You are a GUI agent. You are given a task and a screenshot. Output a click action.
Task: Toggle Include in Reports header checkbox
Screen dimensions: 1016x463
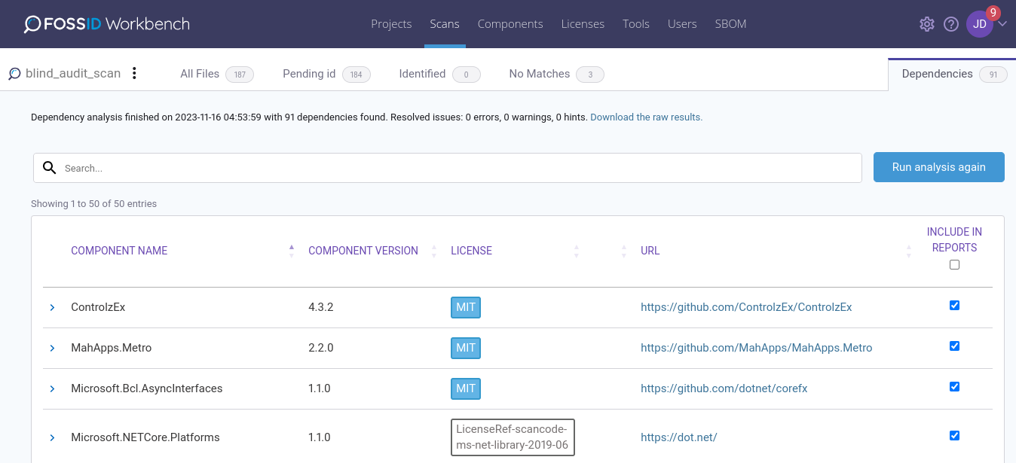(954, 265)
